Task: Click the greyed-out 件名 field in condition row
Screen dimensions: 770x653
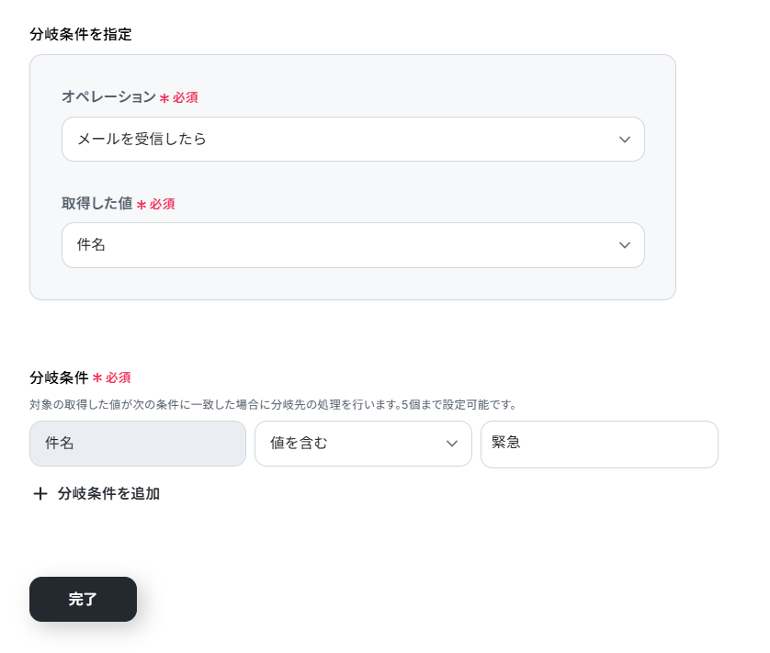Action: pyautogui.click(x=138, y=444)
